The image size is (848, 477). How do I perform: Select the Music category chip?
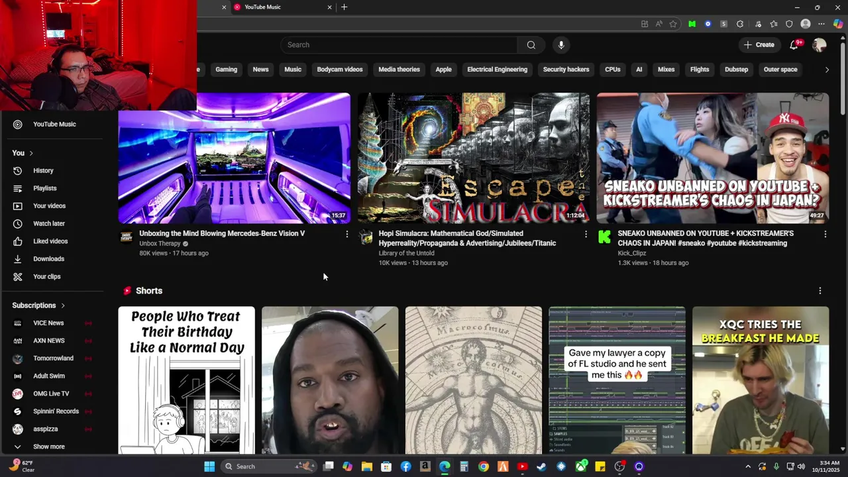[293, 70]
